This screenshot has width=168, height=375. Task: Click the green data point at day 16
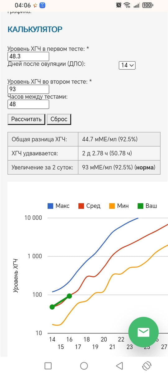click(69, 296)
